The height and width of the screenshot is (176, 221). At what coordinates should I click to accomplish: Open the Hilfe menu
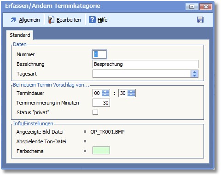click(102, 20)
